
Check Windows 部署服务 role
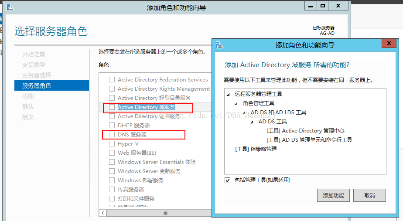coord(112,180)
